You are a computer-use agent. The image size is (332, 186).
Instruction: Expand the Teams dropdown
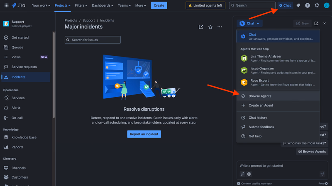(124, 5)
